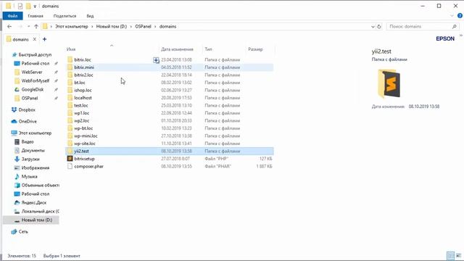
Task: Open OSPanel in quick access
Action: click(29, 99)
